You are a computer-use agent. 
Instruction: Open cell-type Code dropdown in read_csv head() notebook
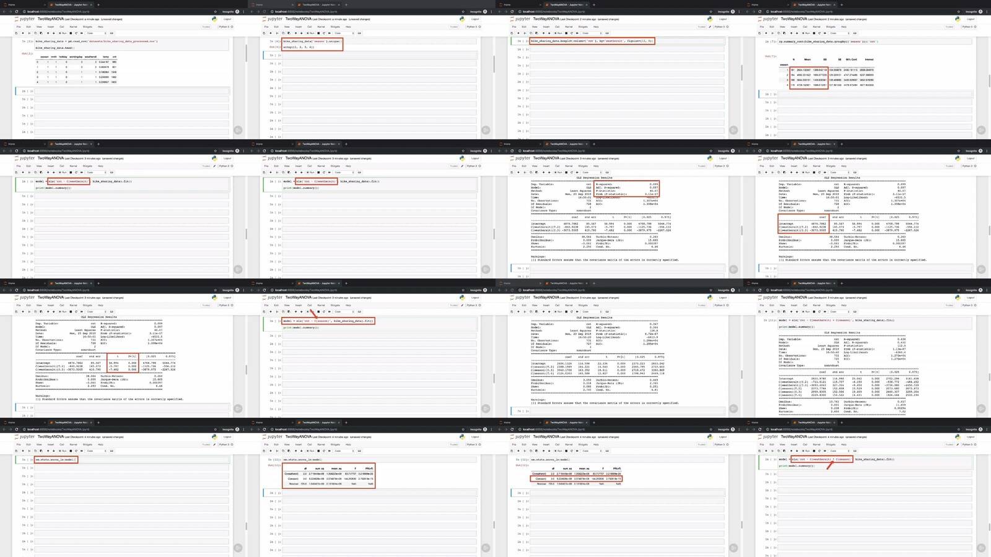(96, 33)
